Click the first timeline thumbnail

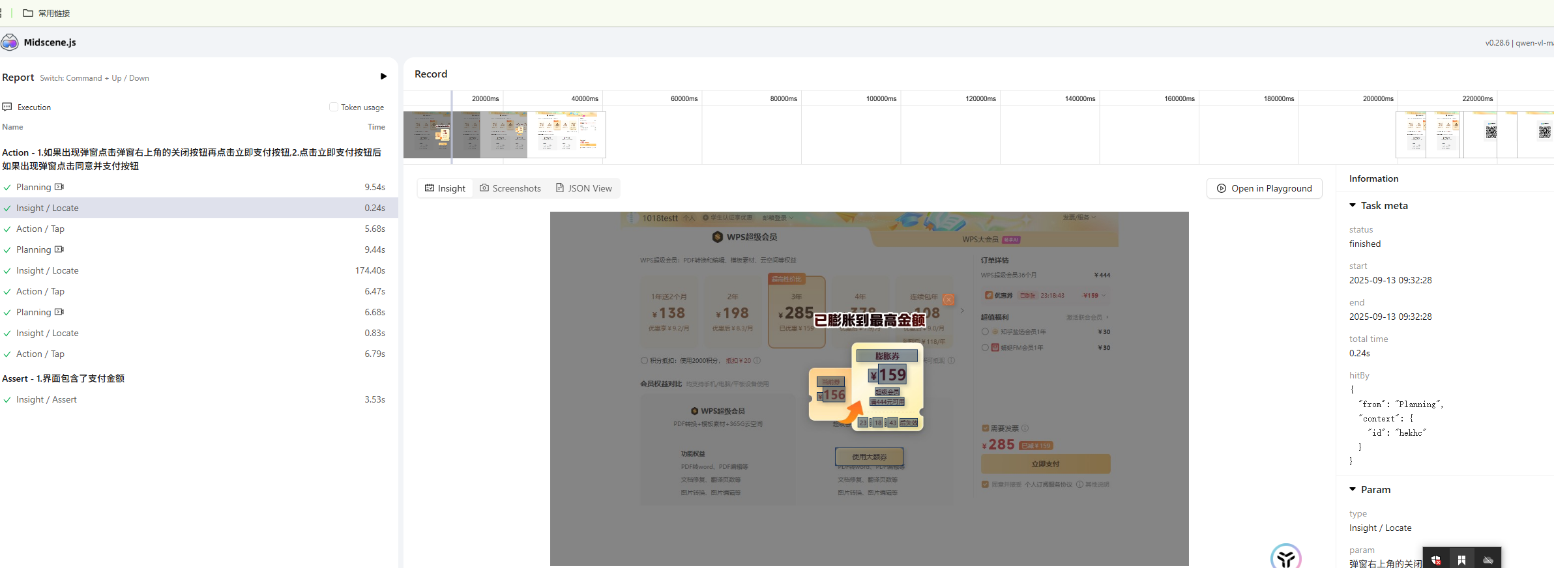(x=427, y=135)
